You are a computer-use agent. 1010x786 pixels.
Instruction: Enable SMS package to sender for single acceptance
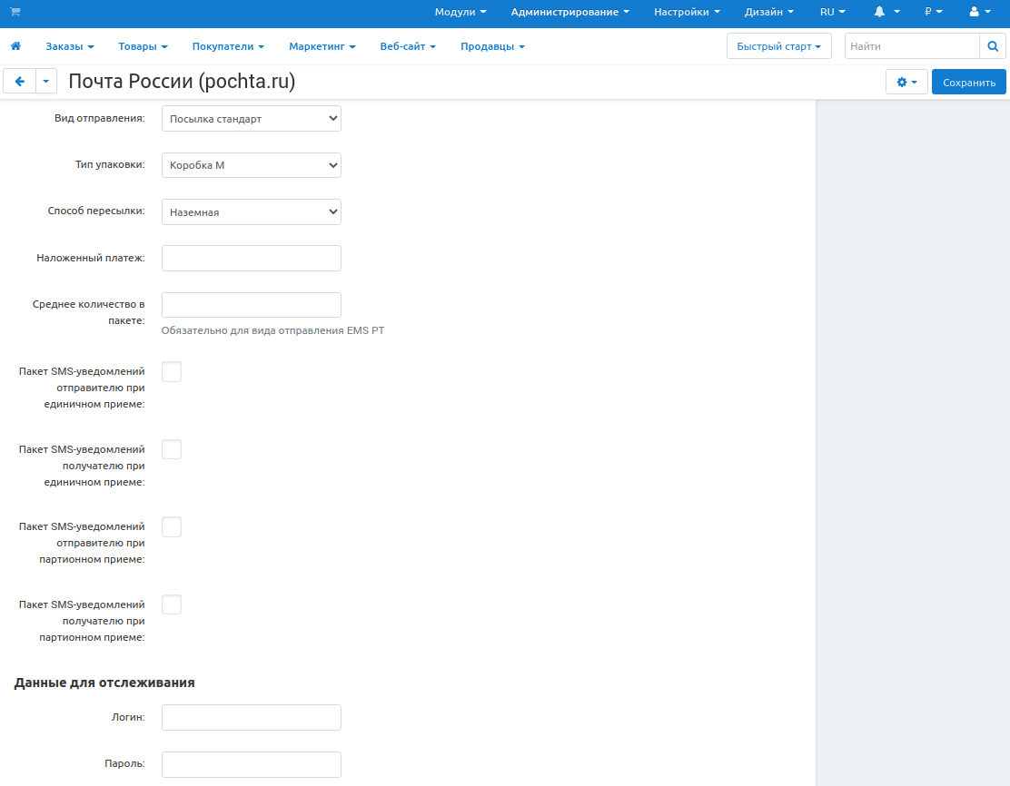click(x=172, y=371)
